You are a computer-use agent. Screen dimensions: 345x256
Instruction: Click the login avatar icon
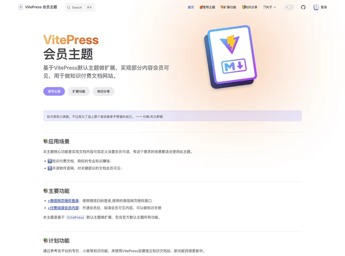(x=316, y=7)
